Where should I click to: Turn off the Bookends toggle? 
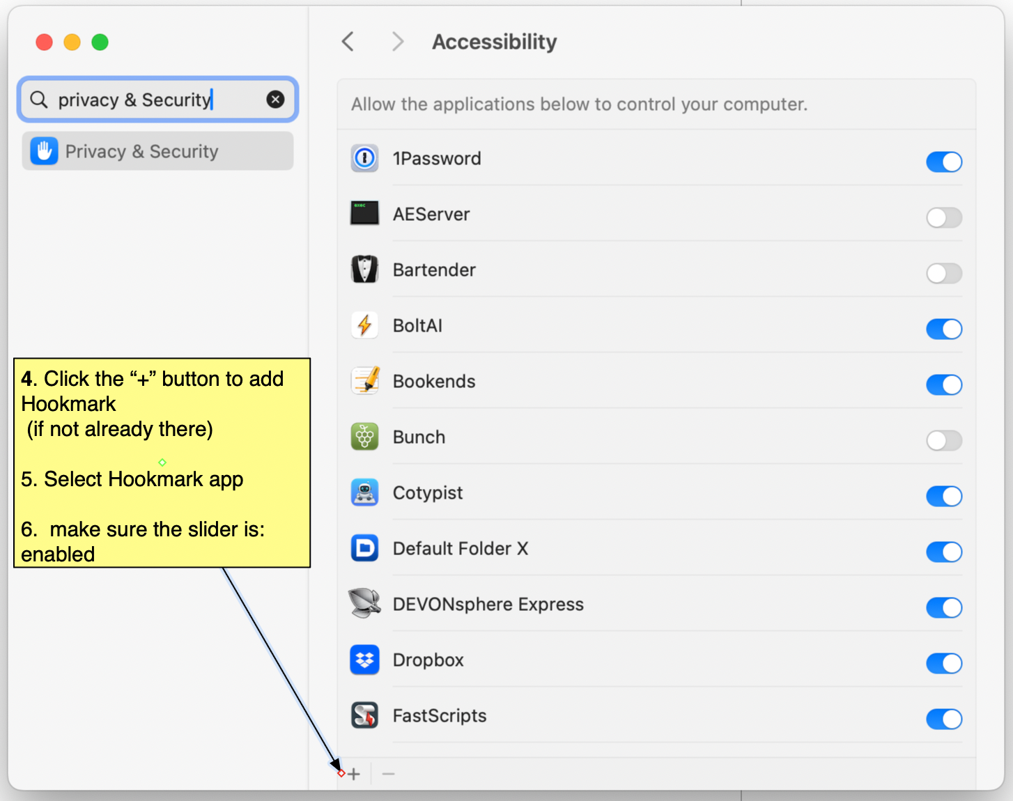[x=944, y=384]
